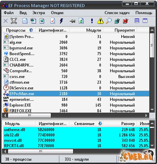This screenshot has height=164, width=157.
Task: Click the globe document toolbar icon
Action: pyautogui.click(x=42, y=21)
